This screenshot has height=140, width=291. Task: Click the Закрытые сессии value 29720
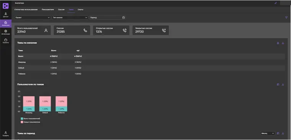139,32
